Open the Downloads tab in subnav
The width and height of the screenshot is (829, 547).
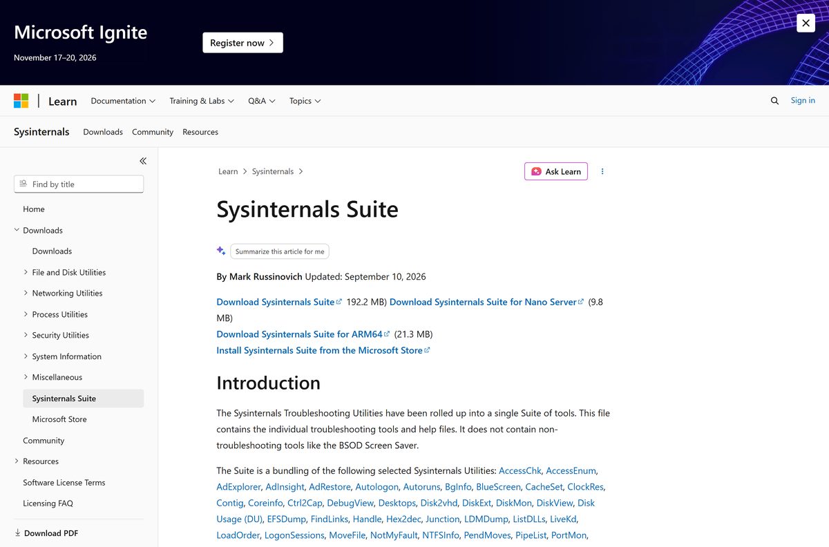coord(103,132)
